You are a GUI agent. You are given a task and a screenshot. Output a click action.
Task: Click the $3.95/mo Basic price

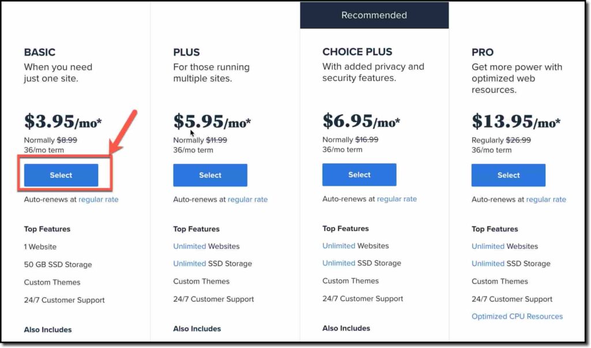click(x=63, y=121)
